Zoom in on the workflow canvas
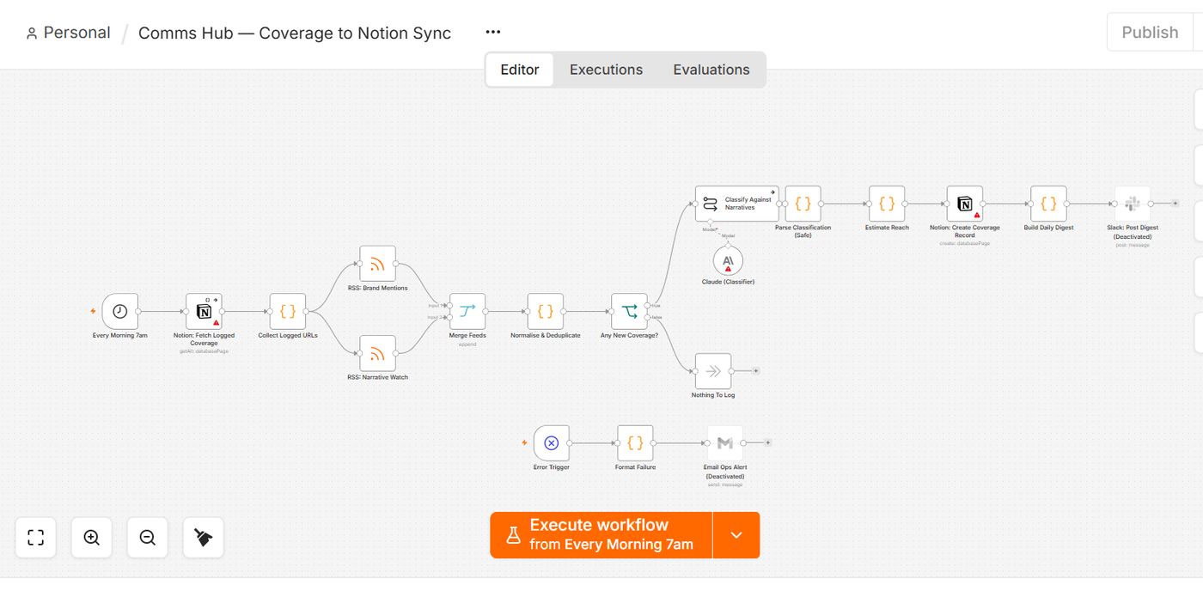The width and height of the screenshot is (1203, 591). tap(91, 538)
